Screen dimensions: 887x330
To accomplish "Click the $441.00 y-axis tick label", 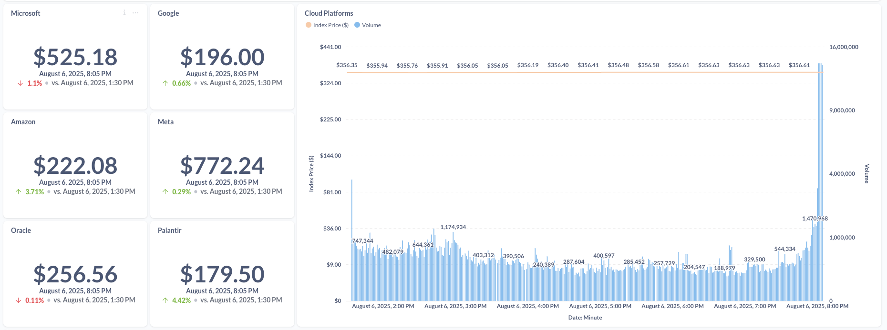I will tap(330, 47).
